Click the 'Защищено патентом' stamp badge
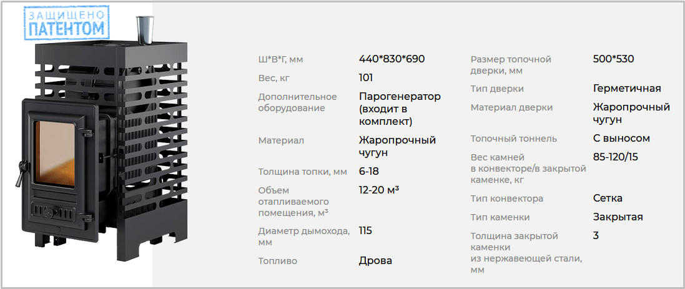 point(66,23)
